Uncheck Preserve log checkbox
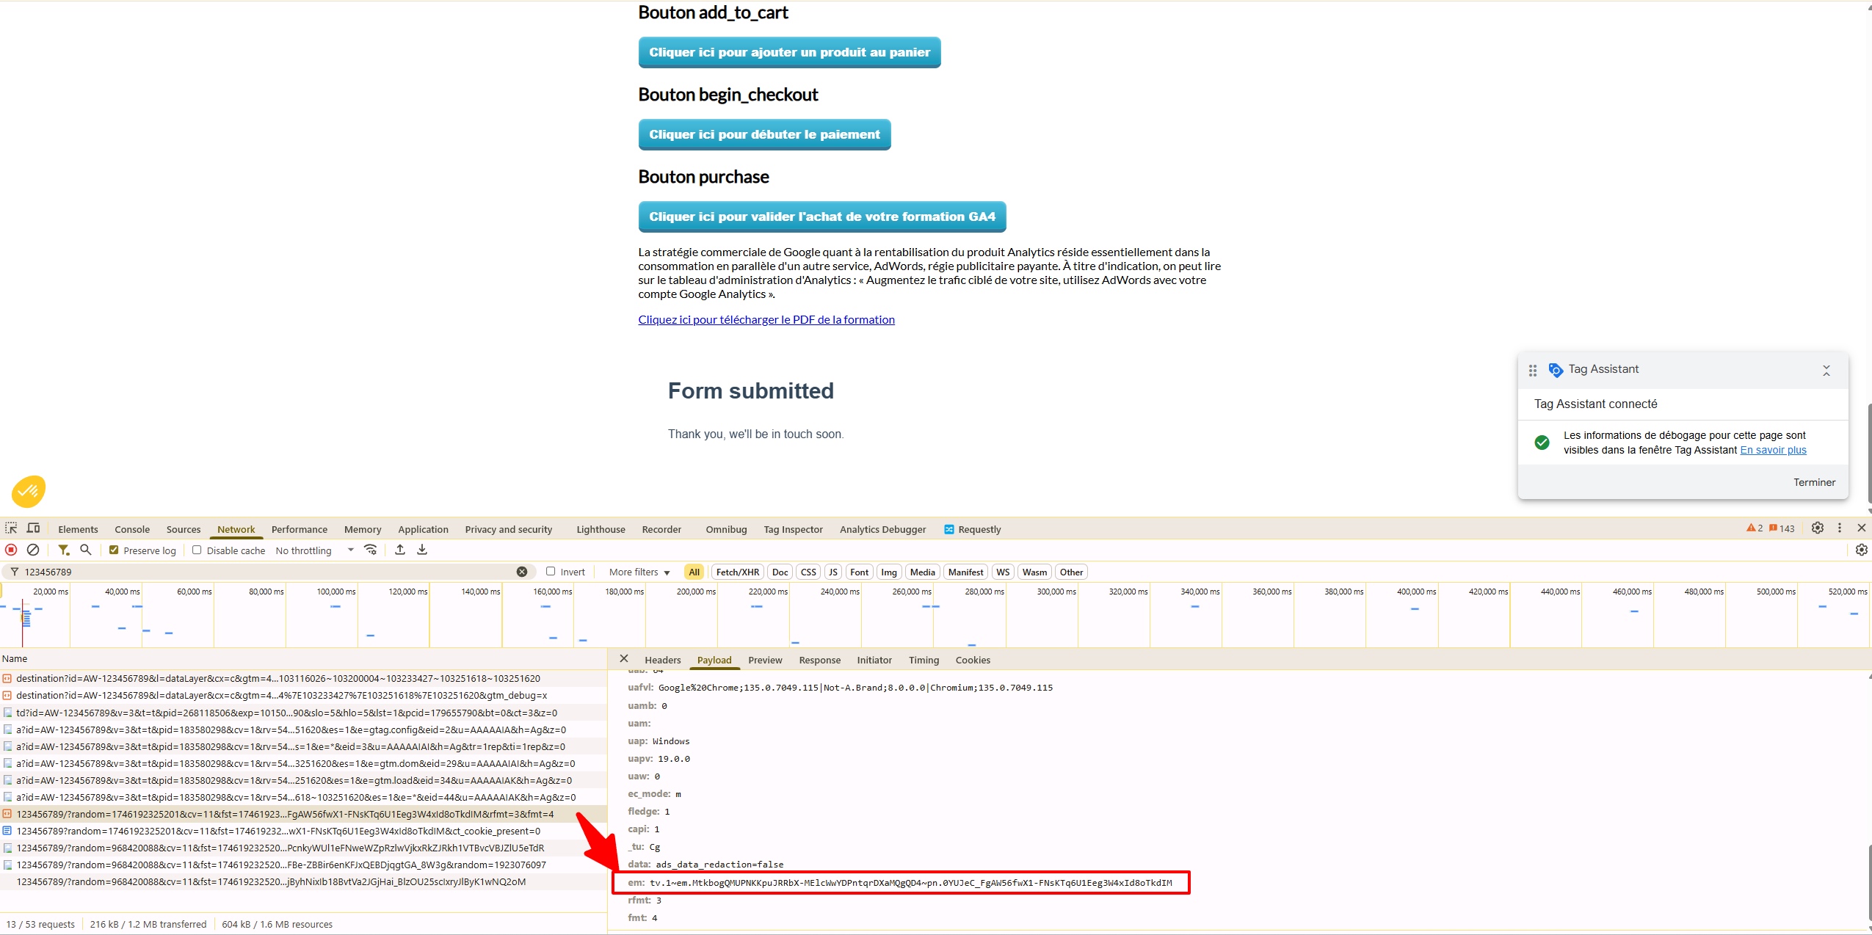The height and width of the screenshot is (935, 1872). coord(114,550)
